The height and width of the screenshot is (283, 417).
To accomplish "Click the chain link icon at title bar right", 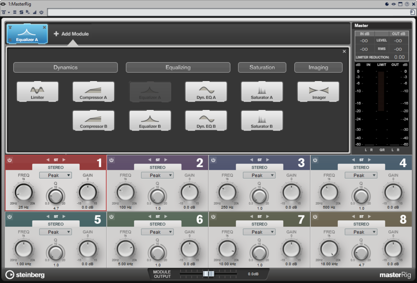I will (x=393, y=4).
